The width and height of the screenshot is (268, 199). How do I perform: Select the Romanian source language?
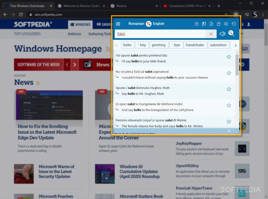tap(136, 24)
